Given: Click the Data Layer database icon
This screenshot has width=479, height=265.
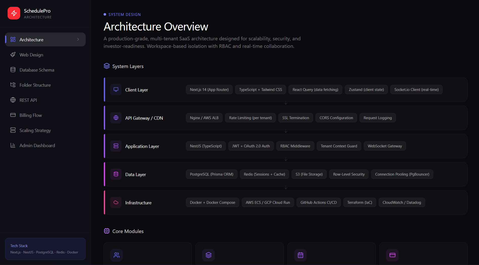Looking at the screenshot, I should [x=116, y=174].
